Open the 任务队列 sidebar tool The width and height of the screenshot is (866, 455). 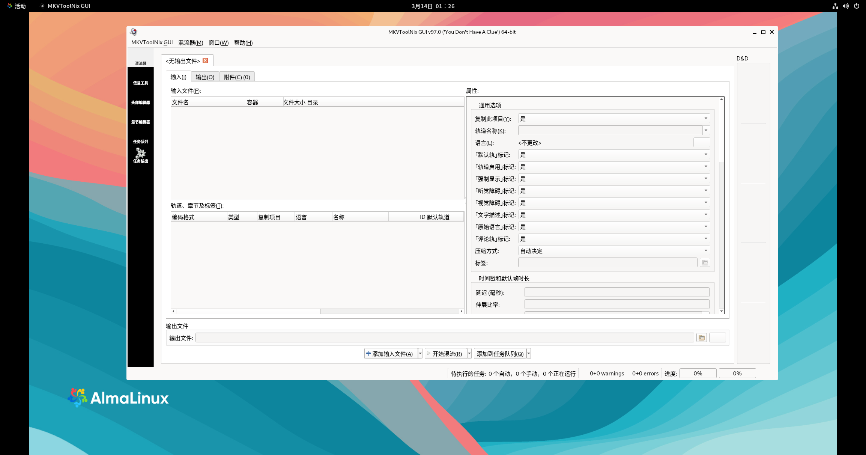(141, 142)
